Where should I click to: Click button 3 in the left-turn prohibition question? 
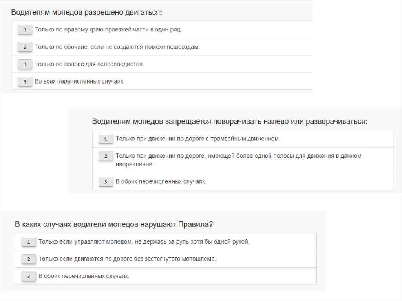pos(106,182)
